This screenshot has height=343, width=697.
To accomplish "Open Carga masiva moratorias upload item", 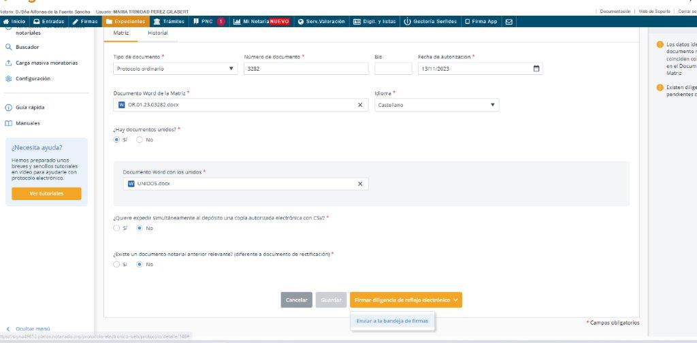I will pos(46,63).
